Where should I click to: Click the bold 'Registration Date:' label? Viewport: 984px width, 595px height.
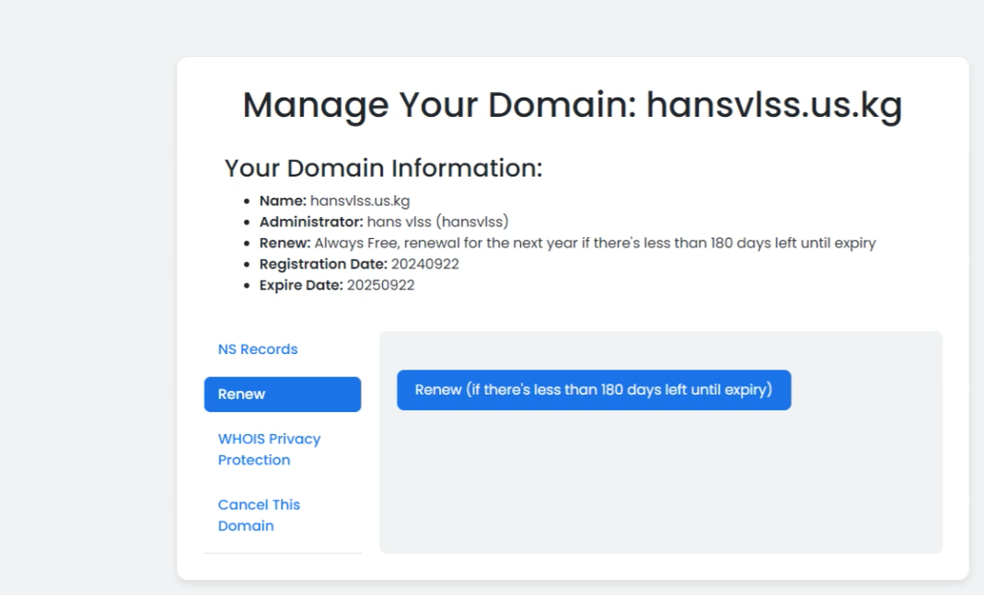coord(323,264)
